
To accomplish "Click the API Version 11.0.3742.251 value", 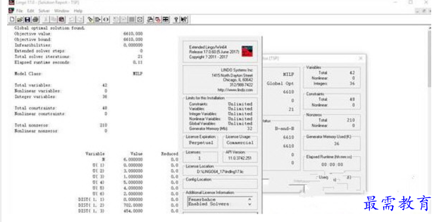I will click(x=240, y=158).
